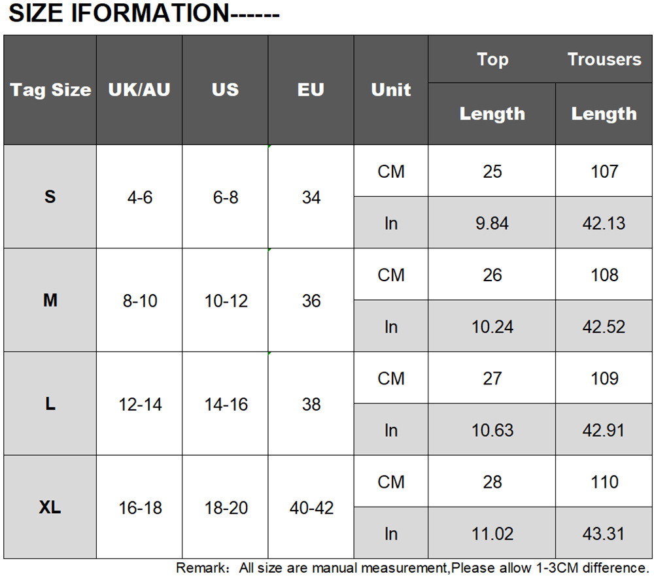The height and width of the screenshot is (576, 654).
Task: Select the 42.13 trousers length value
Action: [604, 223]
